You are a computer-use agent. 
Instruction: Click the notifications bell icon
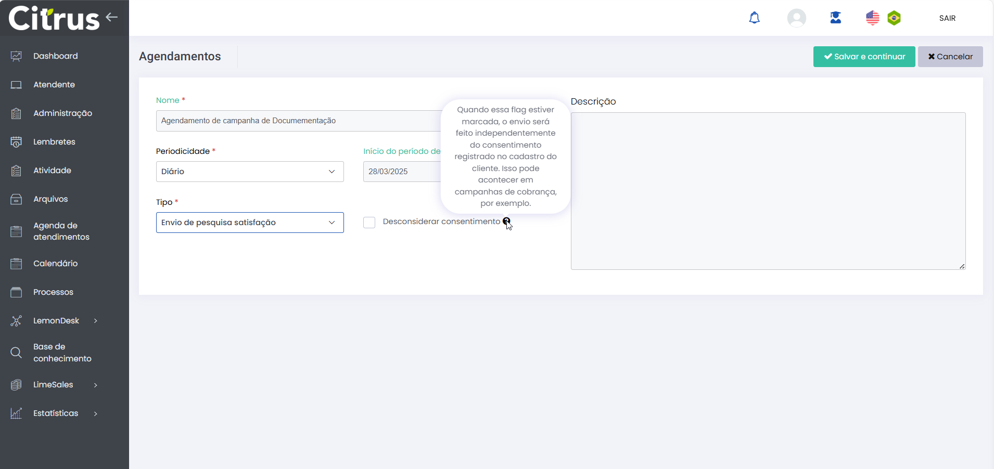coord(754,18)
